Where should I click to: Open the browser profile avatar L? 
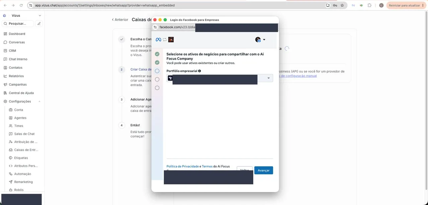tap(382, 5)
